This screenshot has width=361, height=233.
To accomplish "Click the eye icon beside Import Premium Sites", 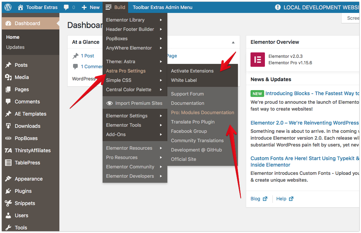I will click(x=109, y=103).
